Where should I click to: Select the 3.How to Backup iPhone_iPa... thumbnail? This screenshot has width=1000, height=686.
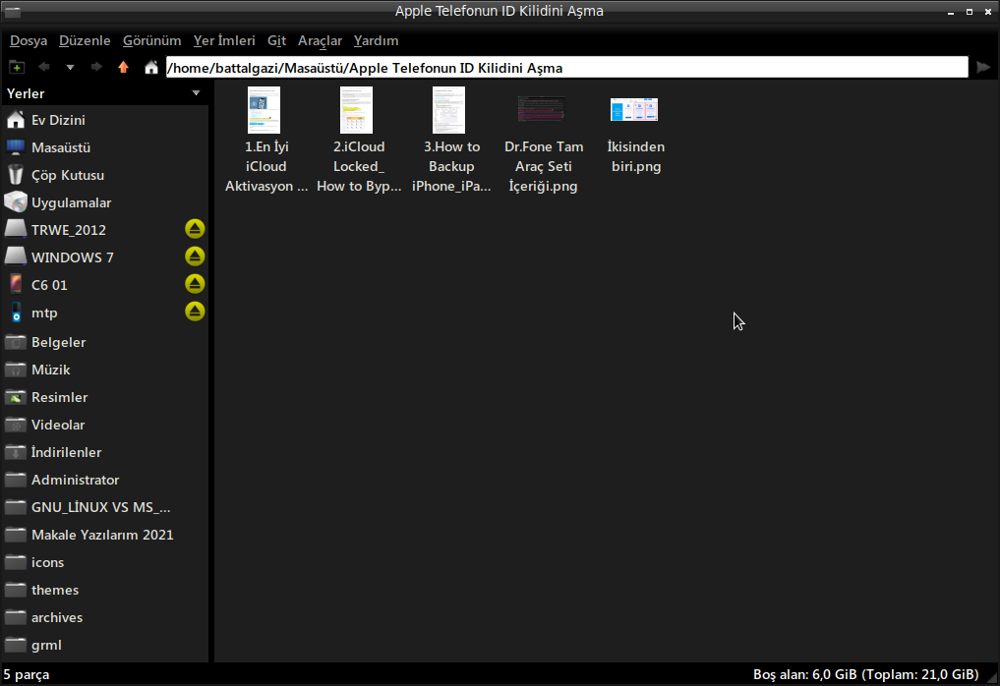449,110
